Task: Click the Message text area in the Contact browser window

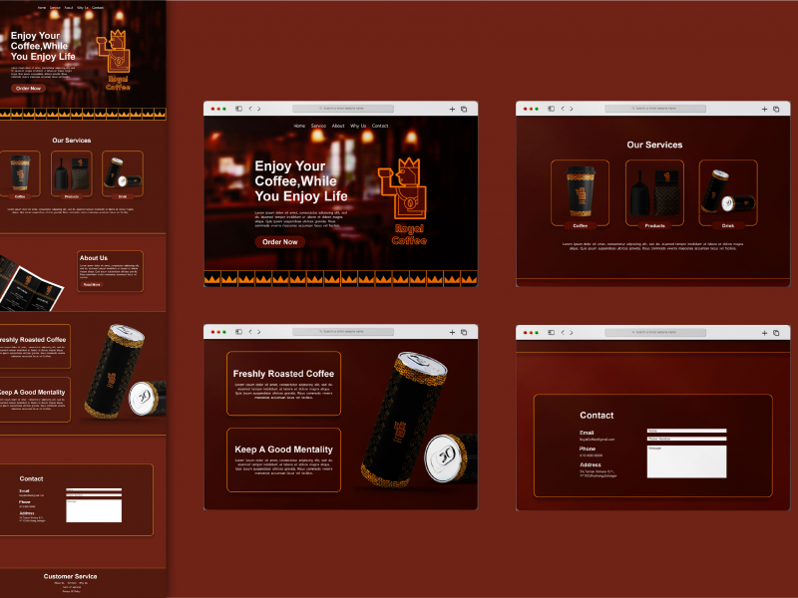Action: pos(686,460)
